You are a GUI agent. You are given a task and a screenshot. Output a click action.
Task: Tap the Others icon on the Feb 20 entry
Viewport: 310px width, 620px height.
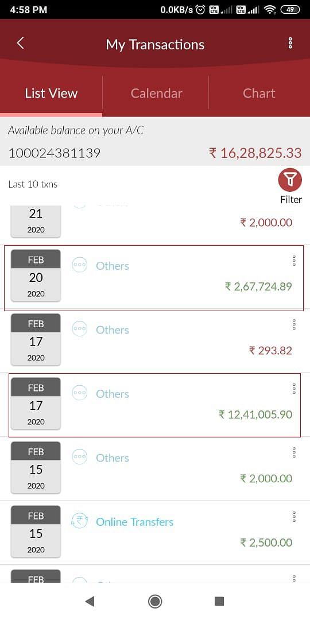(x=79, y=265)
